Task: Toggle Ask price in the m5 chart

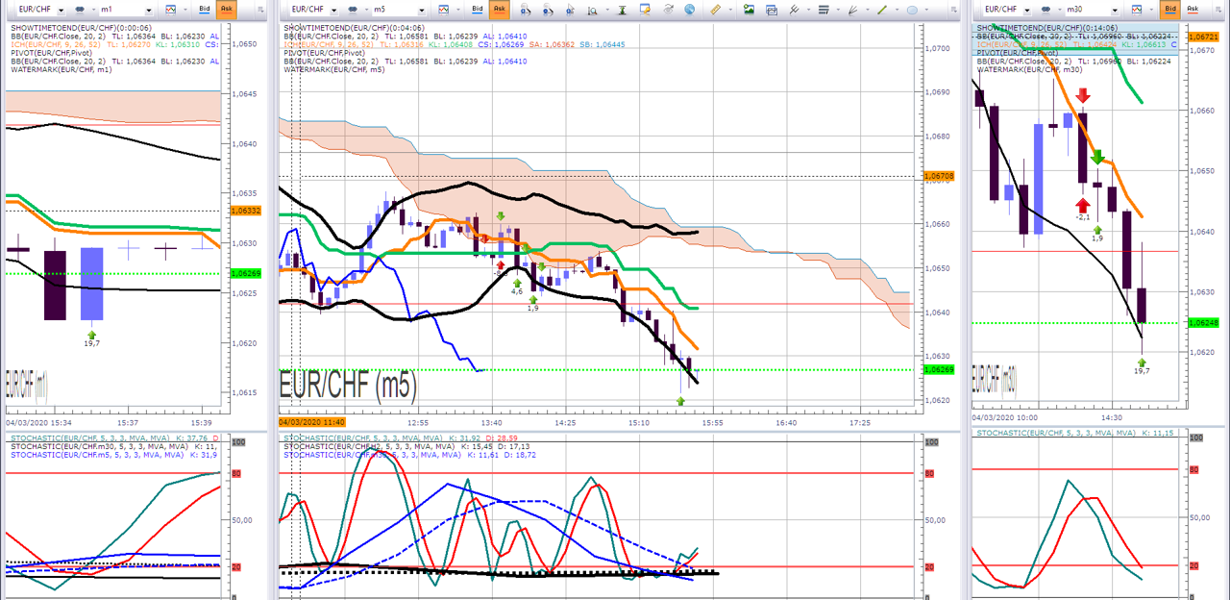Action: (500, 9)
